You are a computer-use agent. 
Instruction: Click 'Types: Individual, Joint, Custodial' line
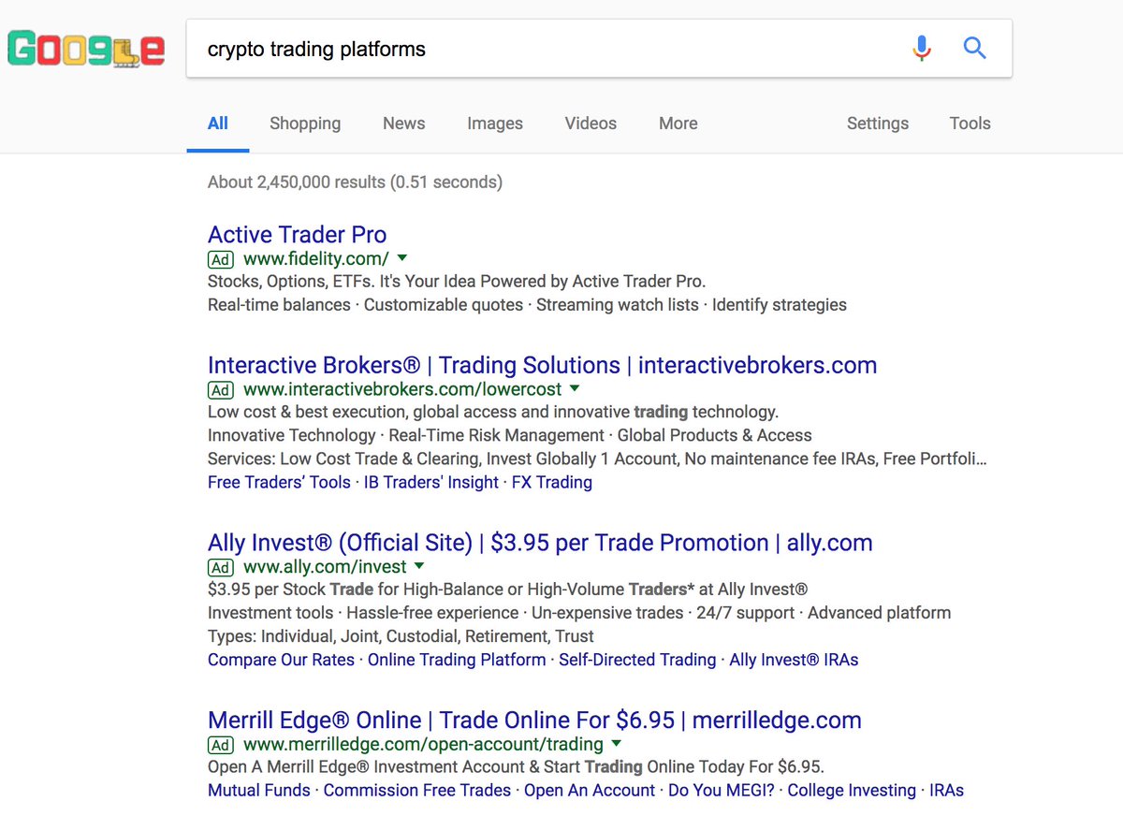[x=401, y=636]
